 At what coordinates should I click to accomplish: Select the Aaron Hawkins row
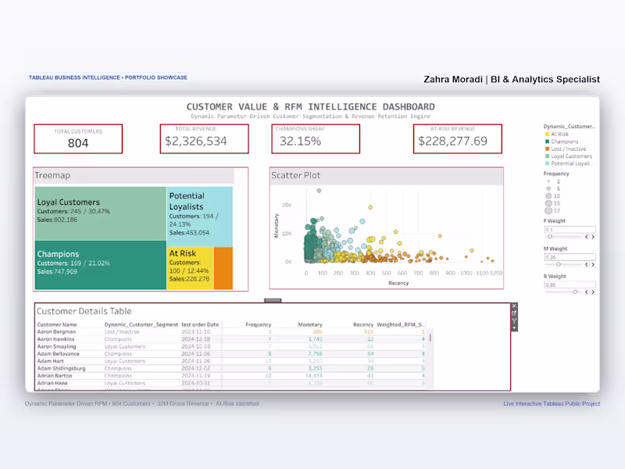[x=231, y=339]
